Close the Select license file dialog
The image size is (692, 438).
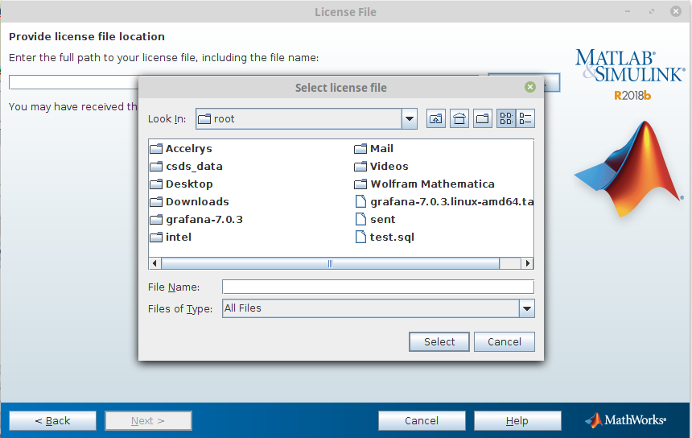[529, 87]
